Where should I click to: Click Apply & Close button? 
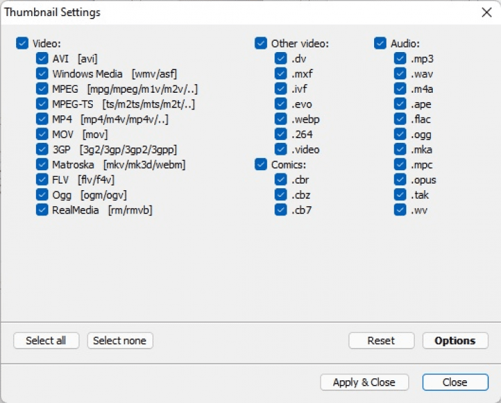(x=364, y=382)
